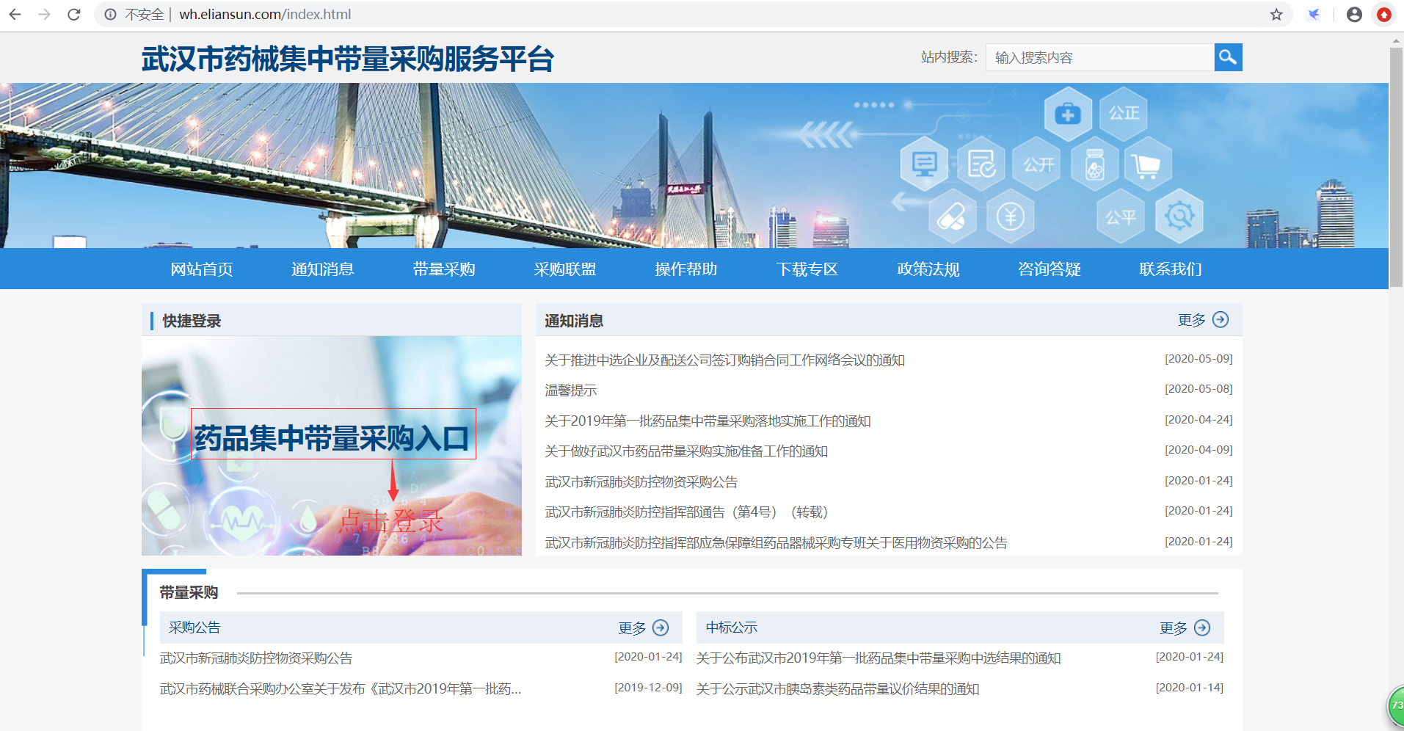1404x731 pixels.
Task: Open the 下载专区 navigation menu item
Action: pyautogui.click(x=807, y=269)
